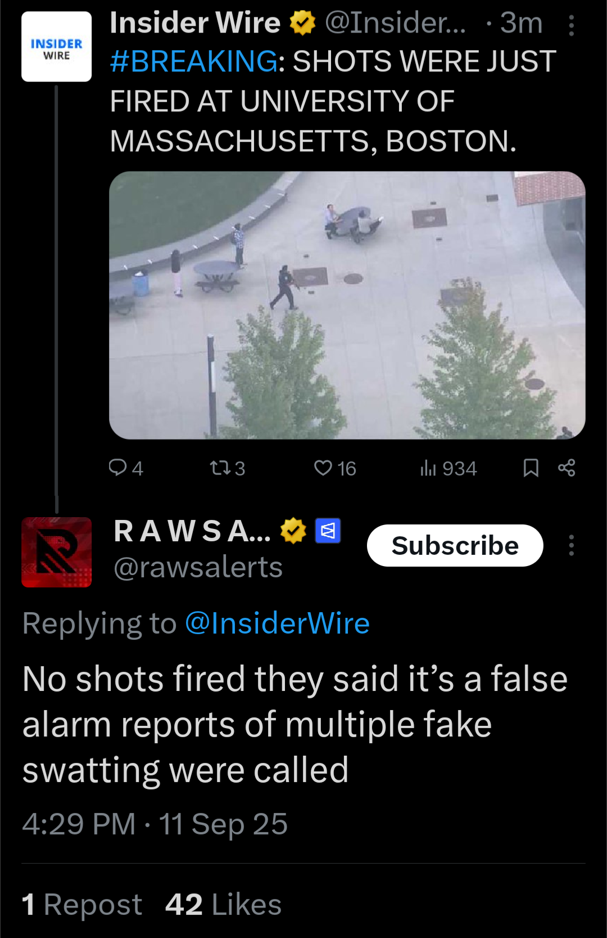The height and width of the screenshot is (938, 607).
Task: Open the campus aerial photo
Action: (x=347, y=305)
